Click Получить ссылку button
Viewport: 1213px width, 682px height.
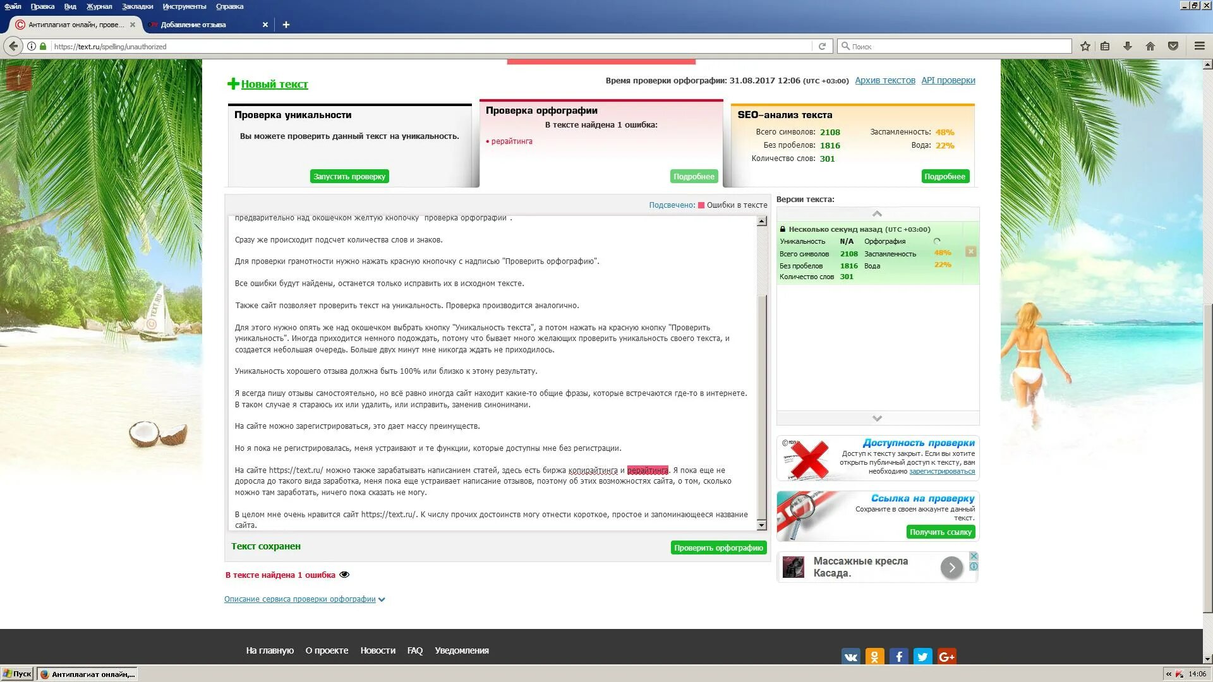(941, 532)
